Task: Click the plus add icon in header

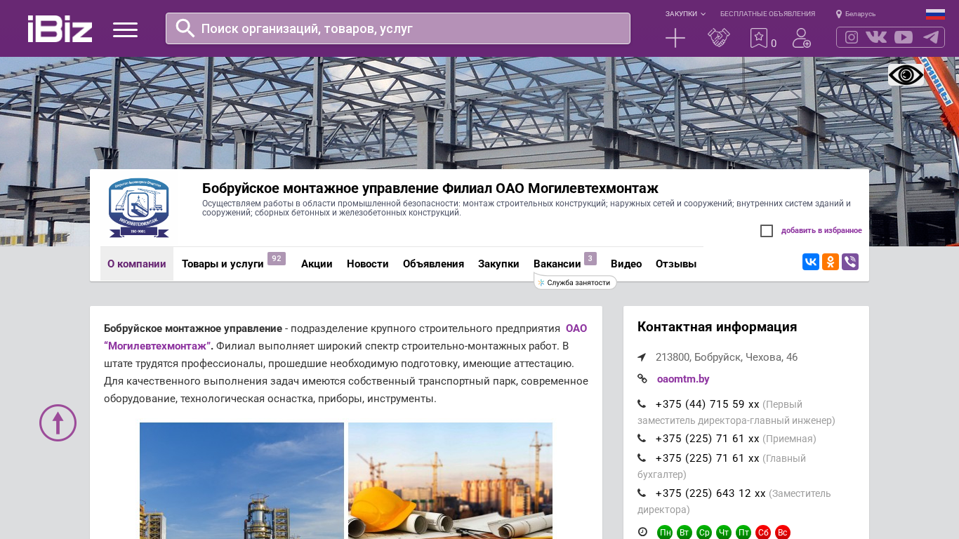Action: 675,38
